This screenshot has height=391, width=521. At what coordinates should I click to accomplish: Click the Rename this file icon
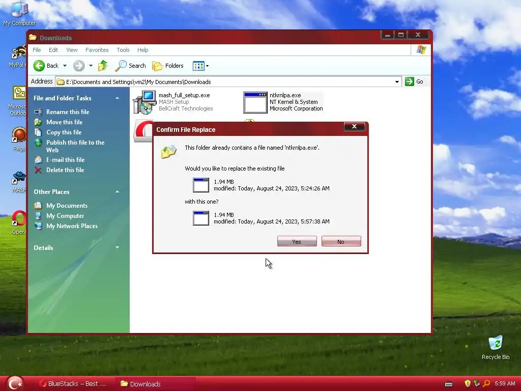tap(38, 111)
